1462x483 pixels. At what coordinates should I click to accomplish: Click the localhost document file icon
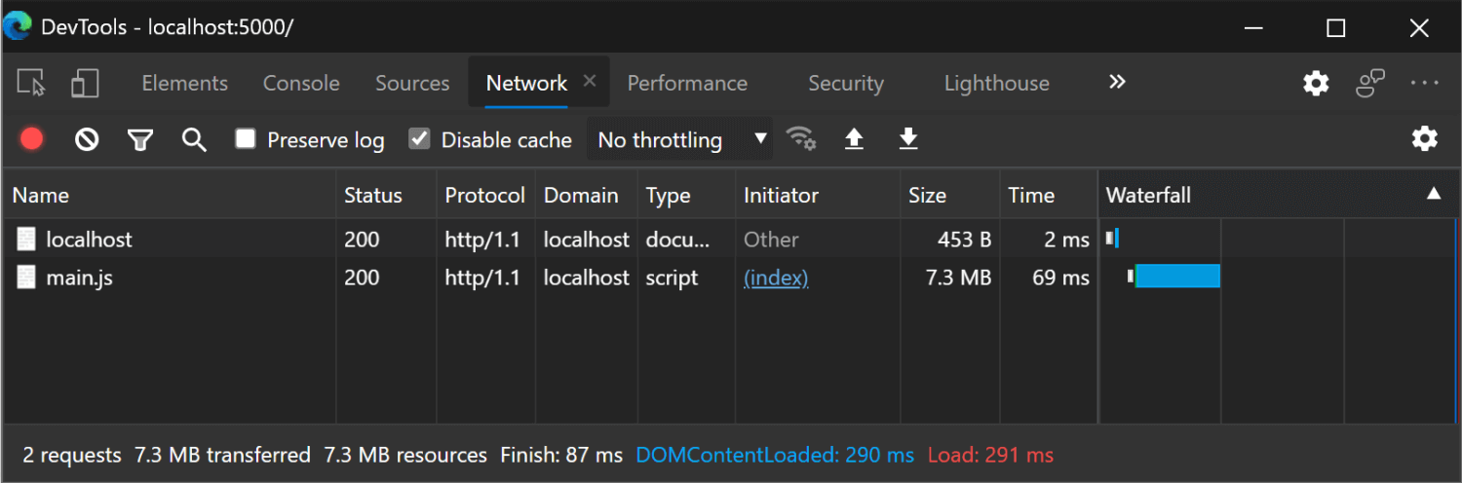pyautogui.click(x=27, y=239)
